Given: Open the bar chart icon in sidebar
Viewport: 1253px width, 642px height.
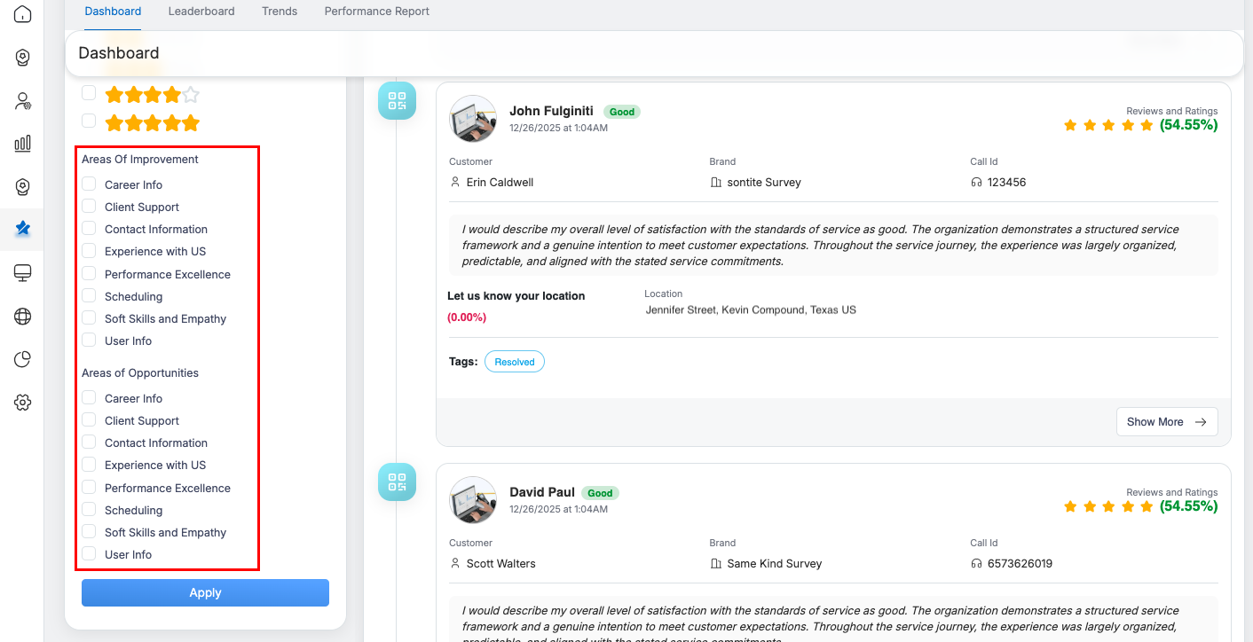Looking at the screenshot, I should pyautogui.click(x=22, y=144).
